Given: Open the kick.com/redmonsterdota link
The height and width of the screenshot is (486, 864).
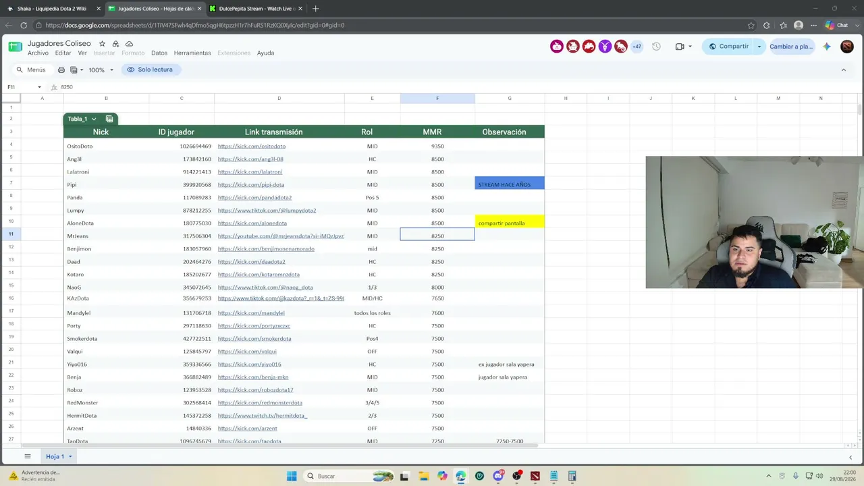Looking at the screenshot, I should coord(260,403).
